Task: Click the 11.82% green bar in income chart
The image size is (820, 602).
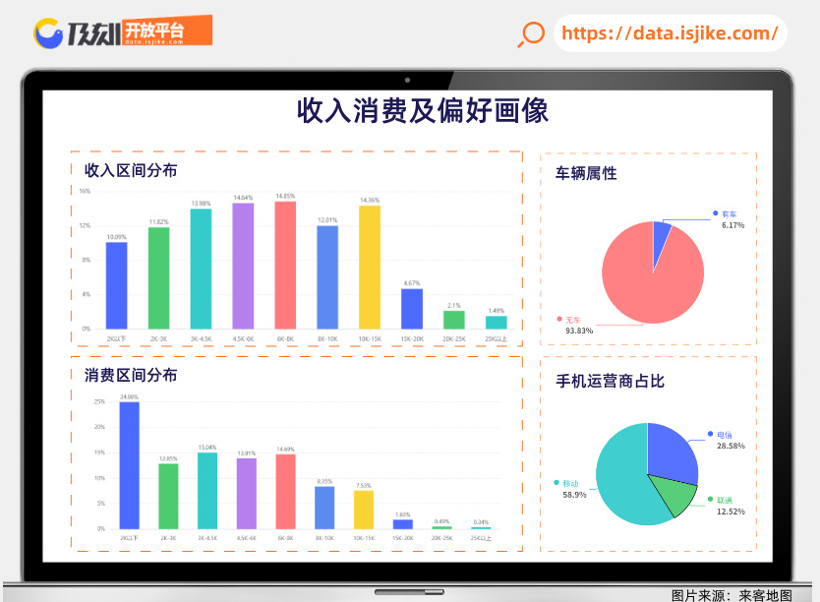Action: point(159,277)
